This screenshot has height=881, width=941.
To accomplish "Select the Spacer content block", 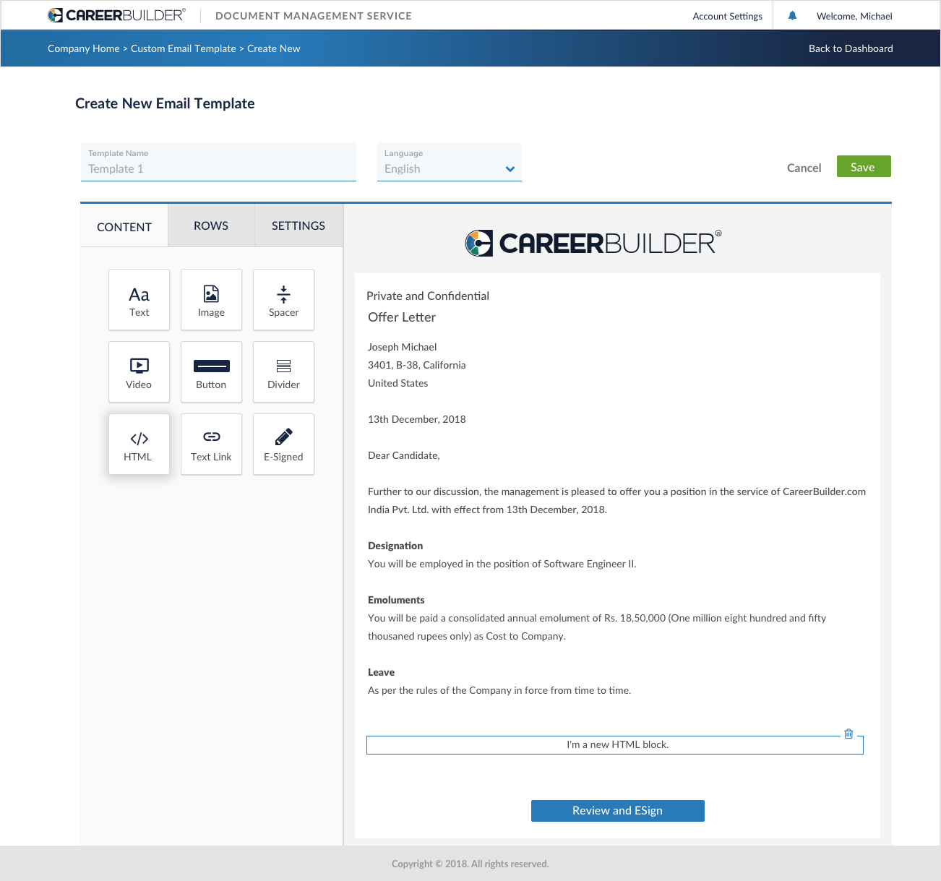I will point(283,300).
